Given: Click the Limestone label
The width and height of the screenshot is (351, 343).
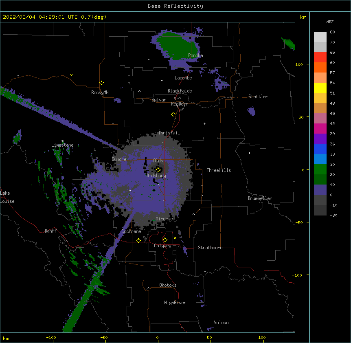Looking at the screenshot, I should tap(62, 145).
